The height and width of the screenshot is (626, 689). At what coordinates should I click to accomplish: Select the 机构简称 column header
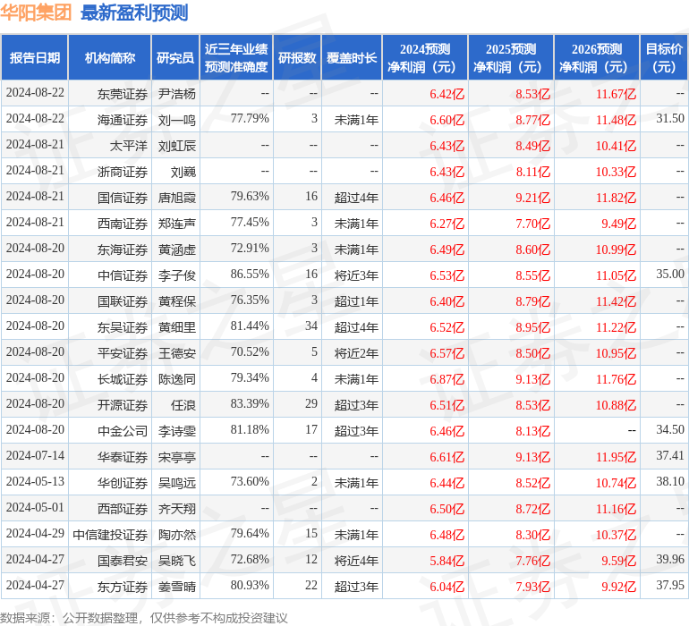[x=110, y=57]
